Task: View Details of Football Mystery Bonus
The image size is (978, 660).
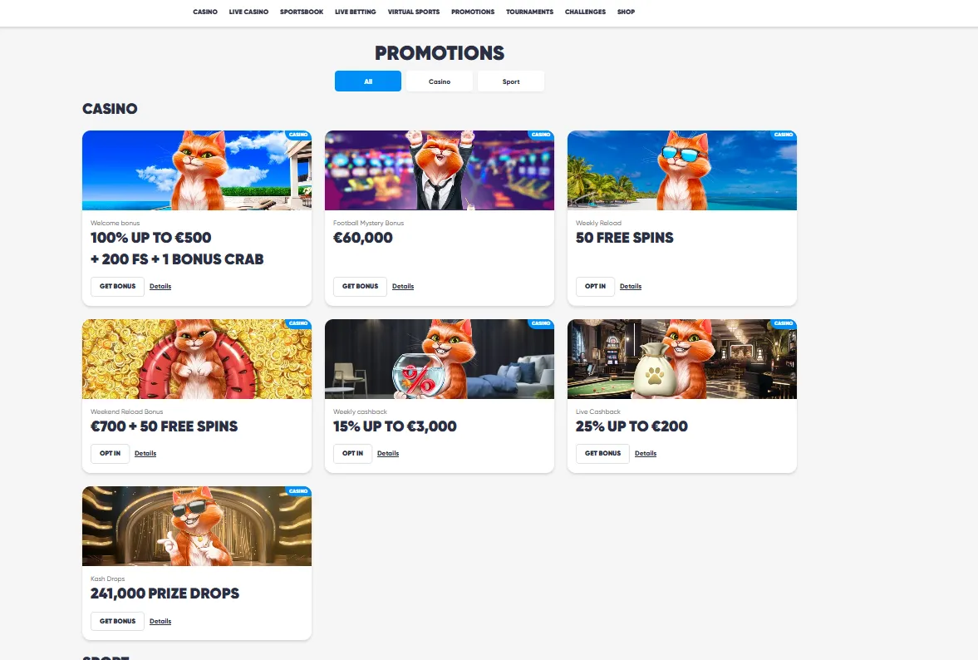Action: (x=403, y=286)
